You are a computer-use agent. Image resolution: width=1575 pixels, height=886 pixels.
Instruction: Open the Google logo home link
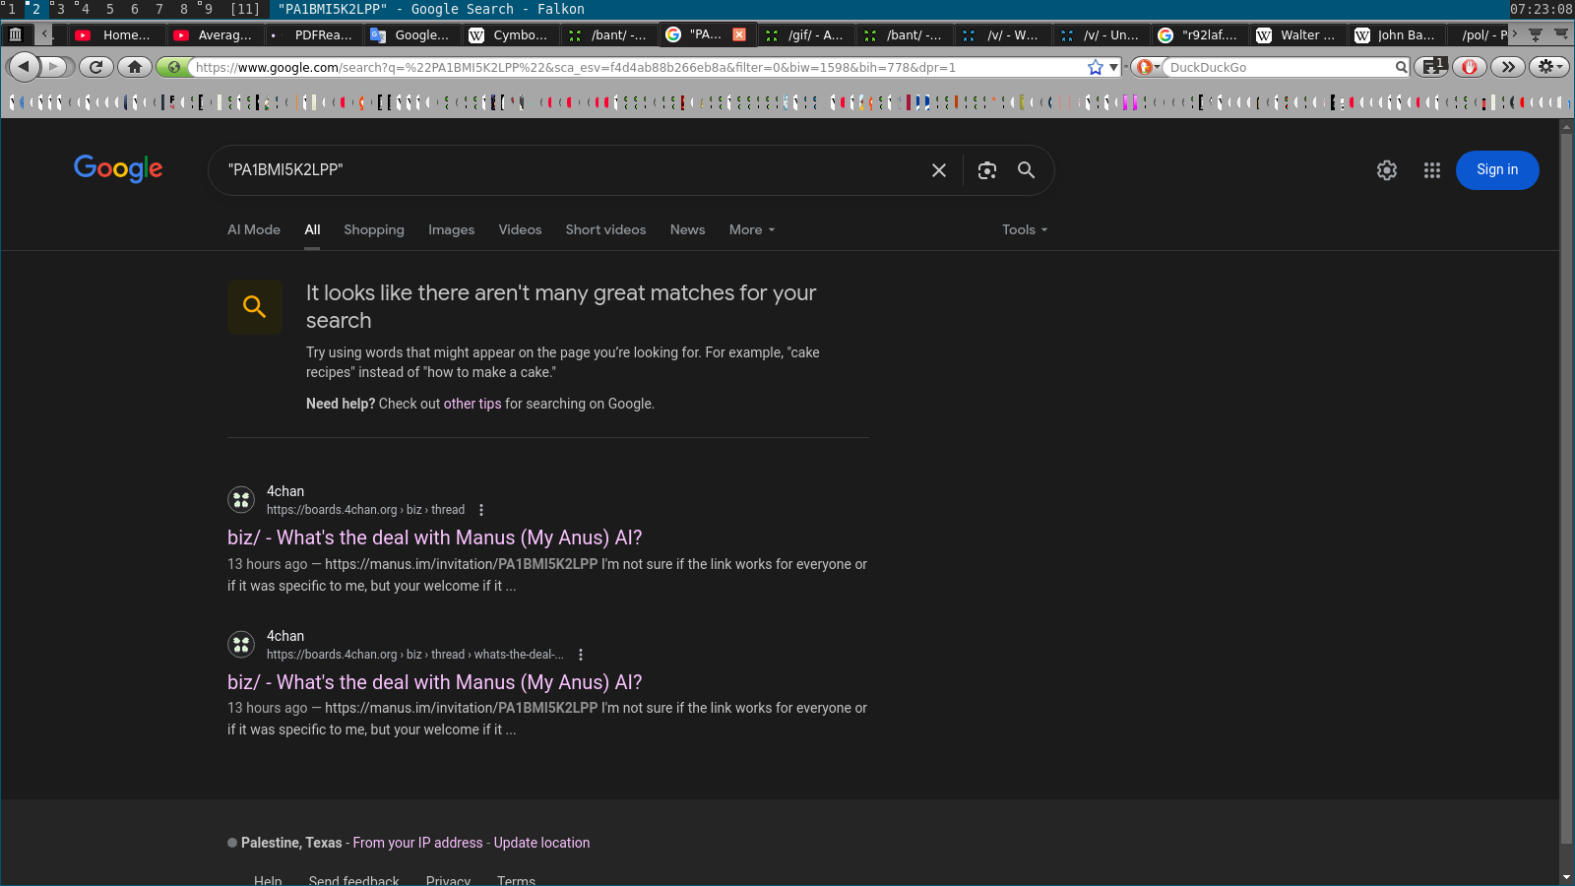point(118,168)
